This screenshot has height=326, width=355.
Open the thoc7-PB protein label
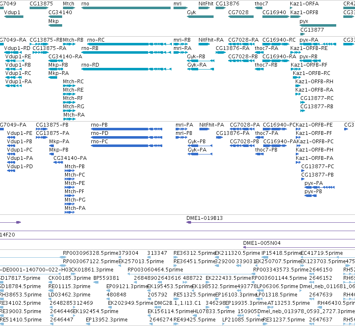[266, 150]
